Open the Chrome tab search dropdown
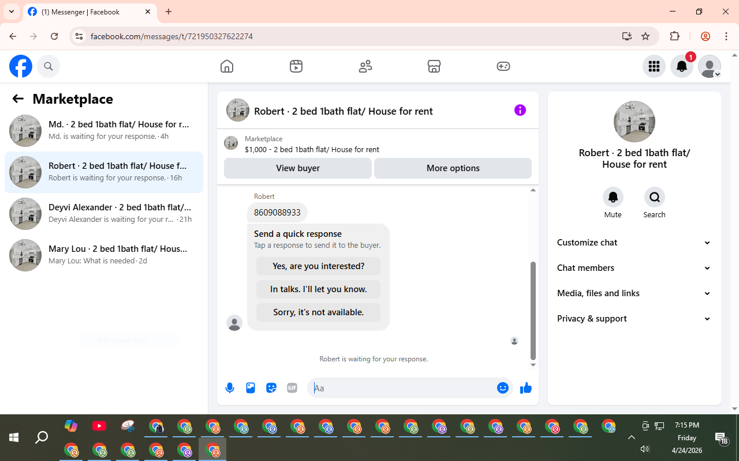 [12, 12]
